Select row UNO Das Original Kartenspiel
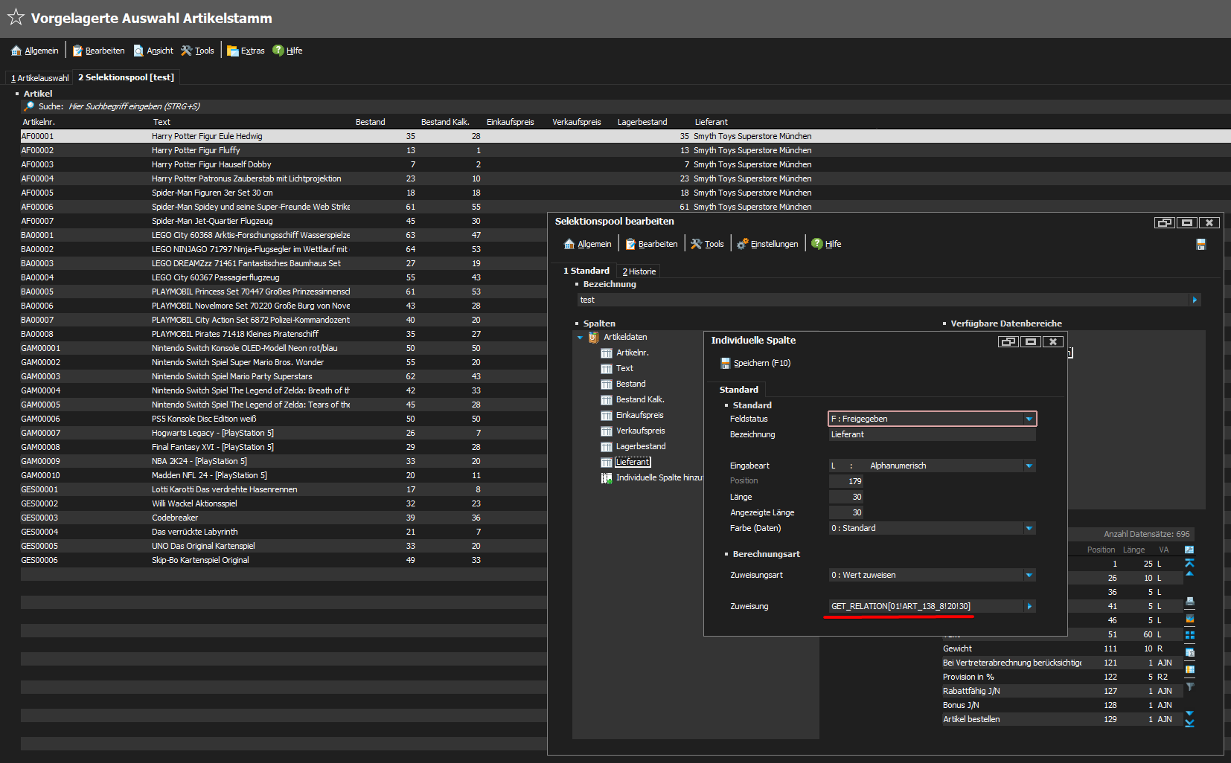 [283, 546]
